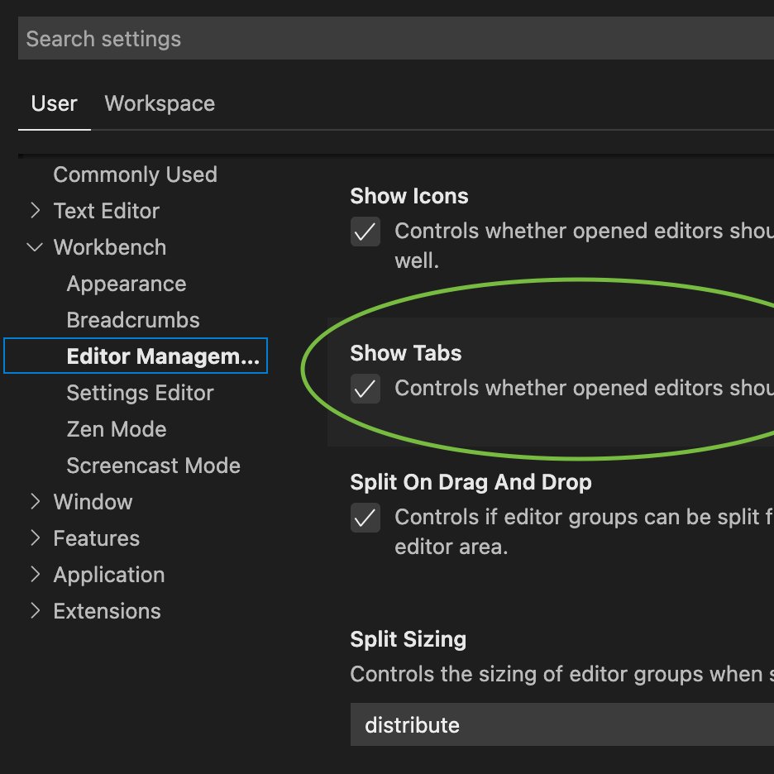774x774 pixels.
Task: Expand the Extensions section chevron
Action: click(35, 611)
